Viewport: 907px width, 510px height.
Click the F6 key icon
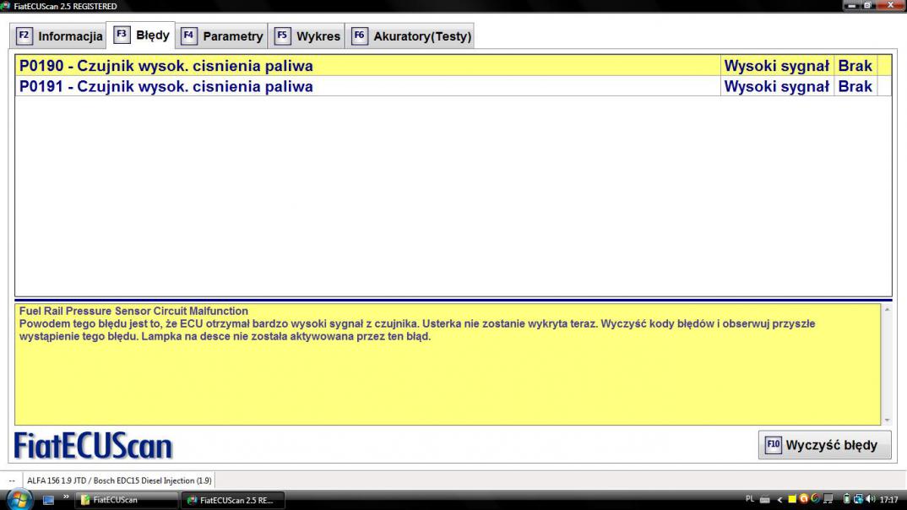pos(359,35)
